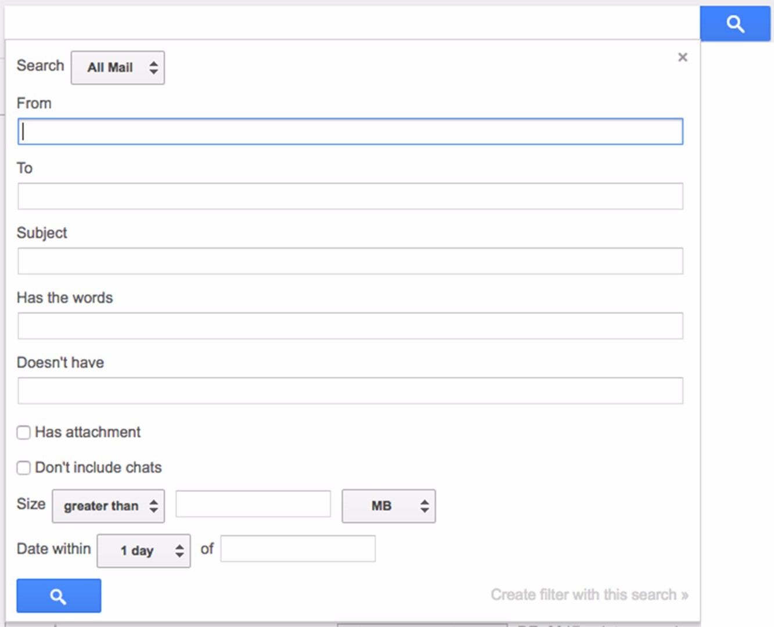
Task: Click Create filter with this search link
Action: [x=589, y=594]
